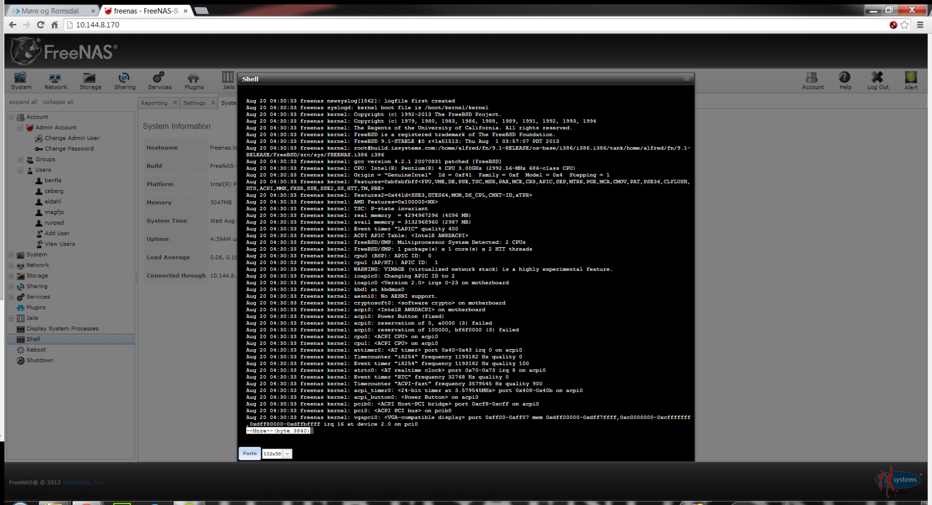
Task: Click Shutdown in the sidebar tree
Action: point(40,360)
